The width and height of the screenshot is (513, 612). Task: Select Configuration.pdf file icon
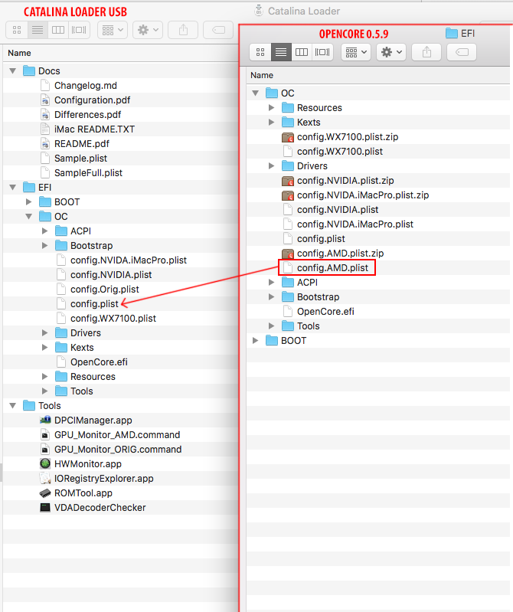(x=45, y=100)
